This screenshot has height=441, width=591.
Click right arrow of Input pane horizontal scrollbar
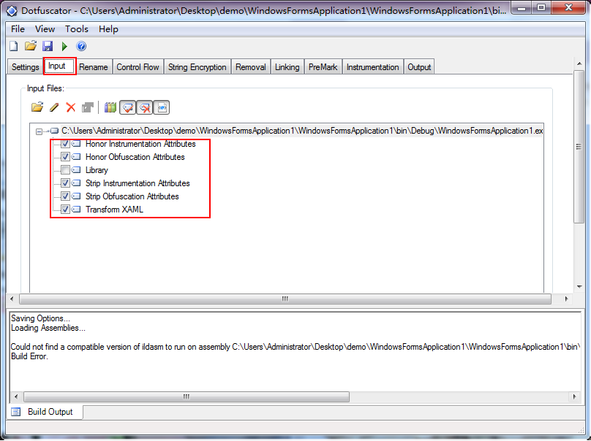[566, 299]
